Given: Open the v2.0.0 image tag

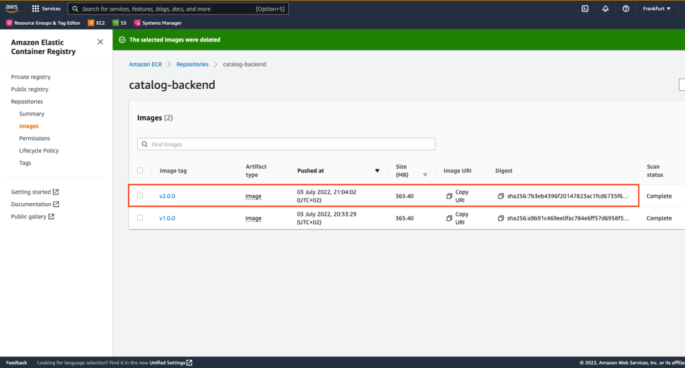Looking at the screenshot, I should [167, 196].
